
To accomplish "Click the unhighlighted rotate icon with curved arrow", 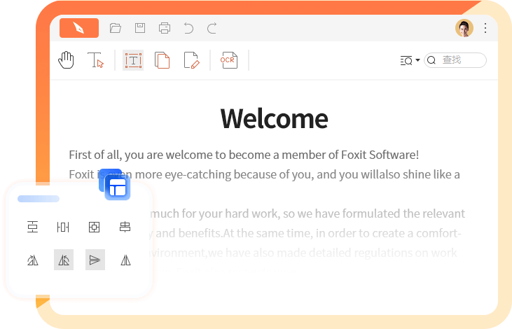I will [33, 260].
